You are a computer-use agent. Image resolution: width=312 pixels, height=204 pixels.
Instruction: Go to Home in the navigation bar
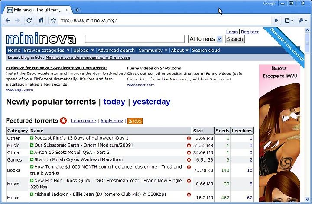tap(14, 51)
